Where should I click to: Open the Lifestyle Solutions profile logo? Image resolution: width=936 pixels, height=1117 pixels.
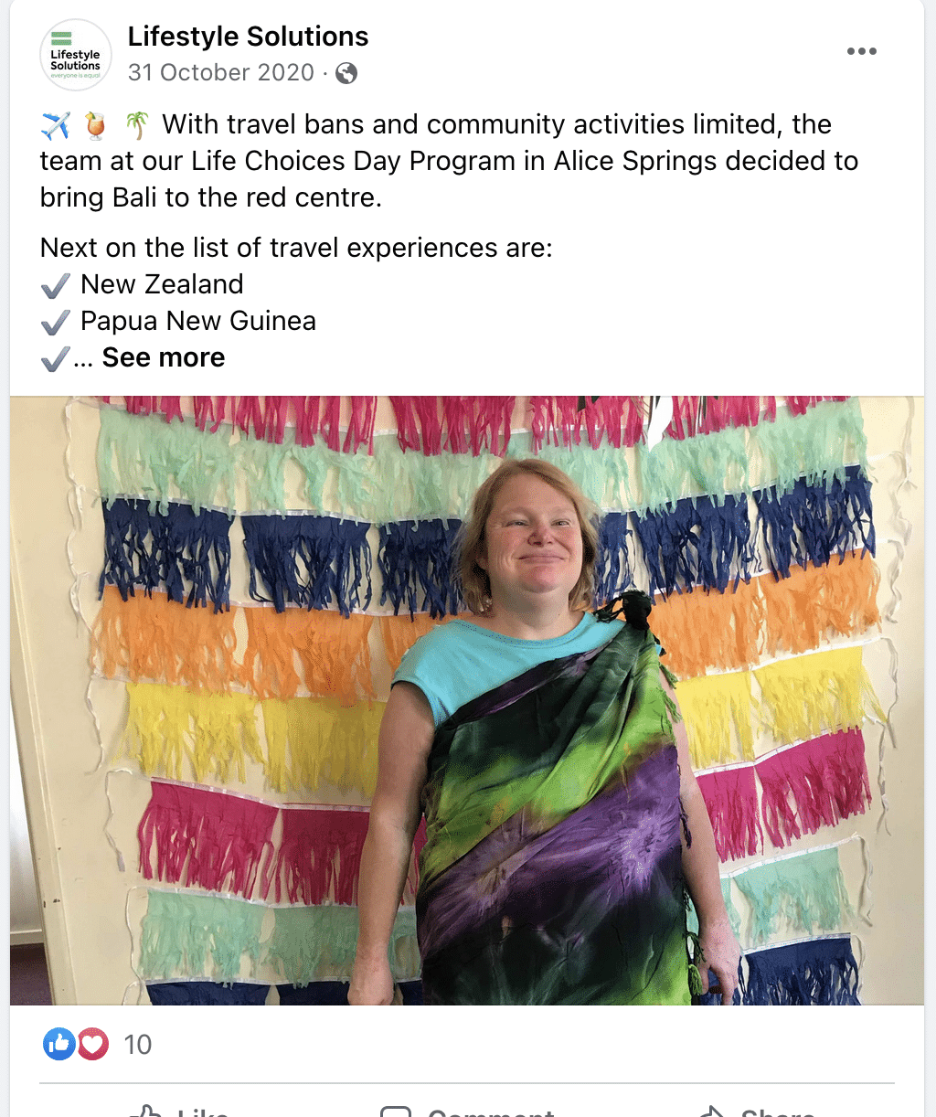pyautogui.click(x=76, y=56)
